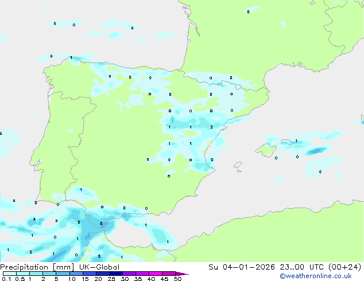Viewport: 364px width, 281px height.
Task: Click the '15' legend scale label
Action: 85,279
